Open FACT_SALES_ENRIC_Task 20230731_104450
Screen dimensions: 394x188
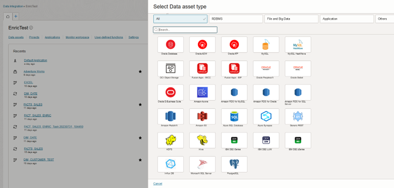(53, 127)
